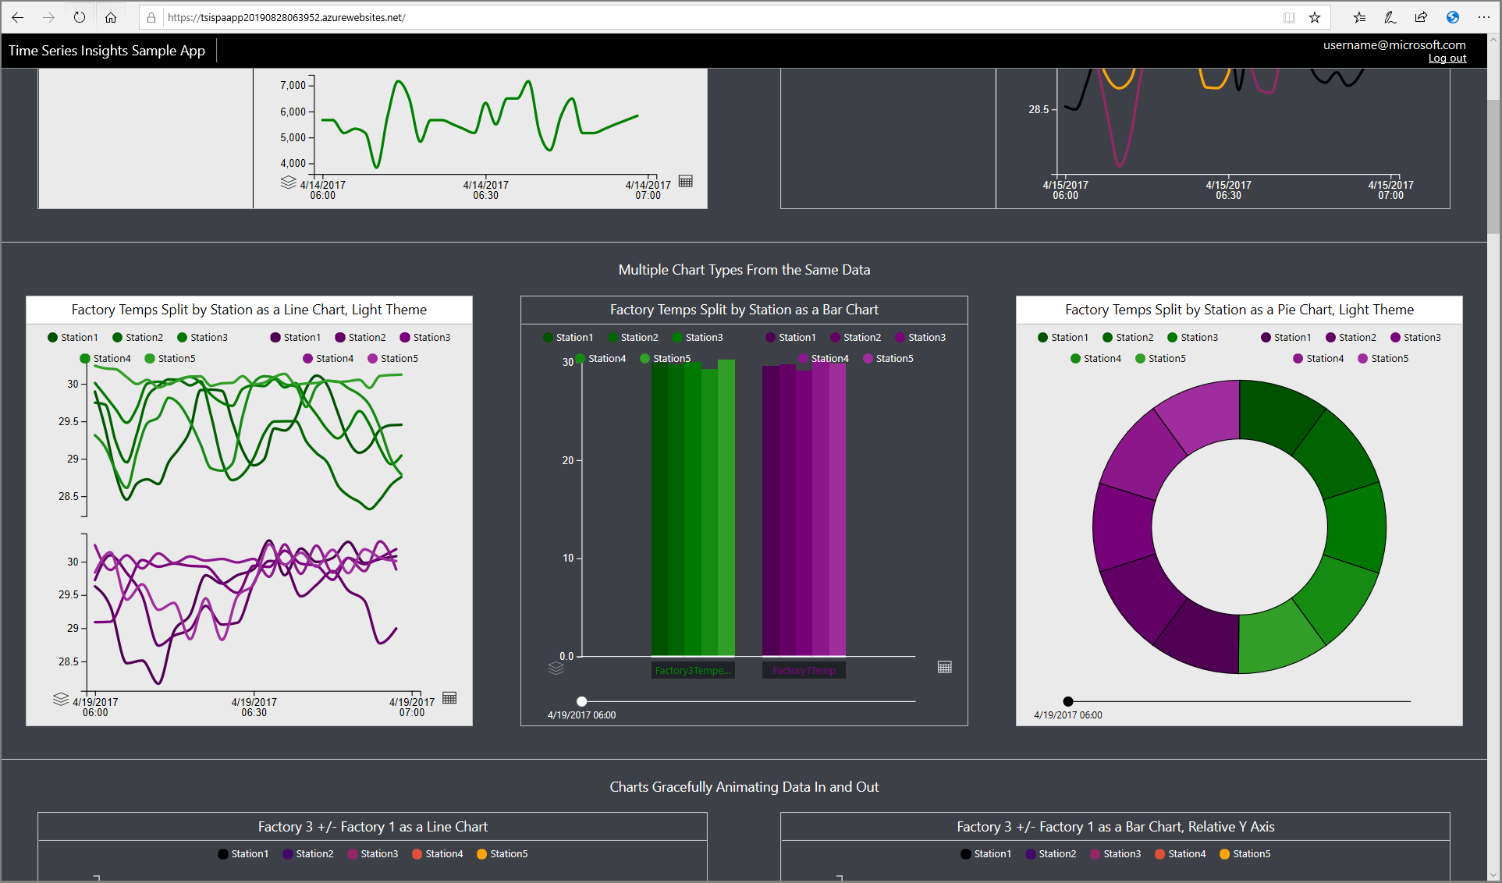Click the browser Back arrow
This screenshot has height=883, width=1502.
point(18,17)
